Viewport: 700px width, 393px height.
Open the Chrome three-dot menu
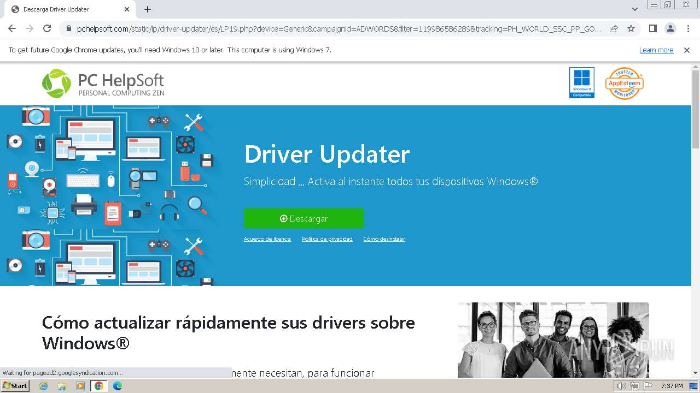(688, 28)
